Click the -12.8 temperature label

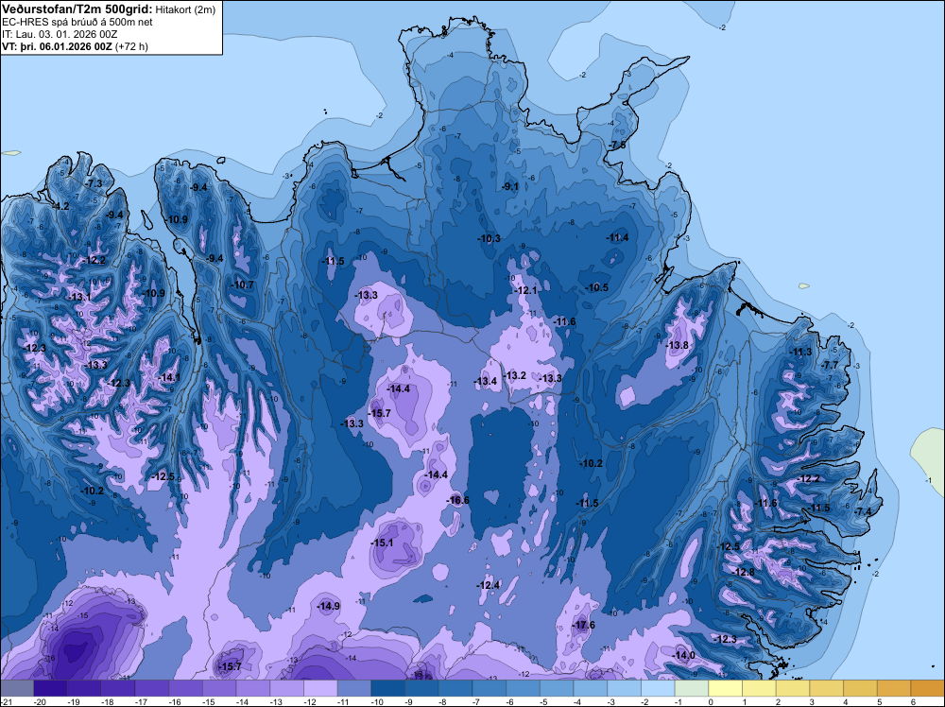[743, 572]
